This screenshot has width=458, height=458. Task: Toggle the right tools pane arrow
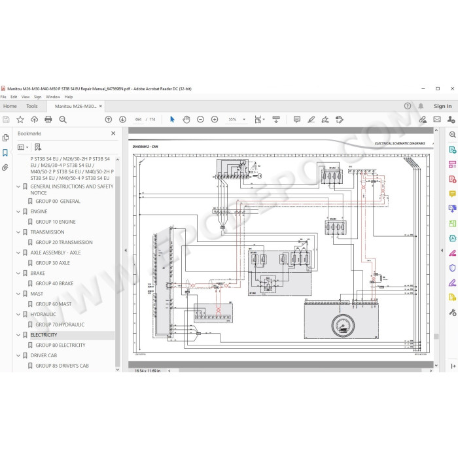(x=442, y=251)
